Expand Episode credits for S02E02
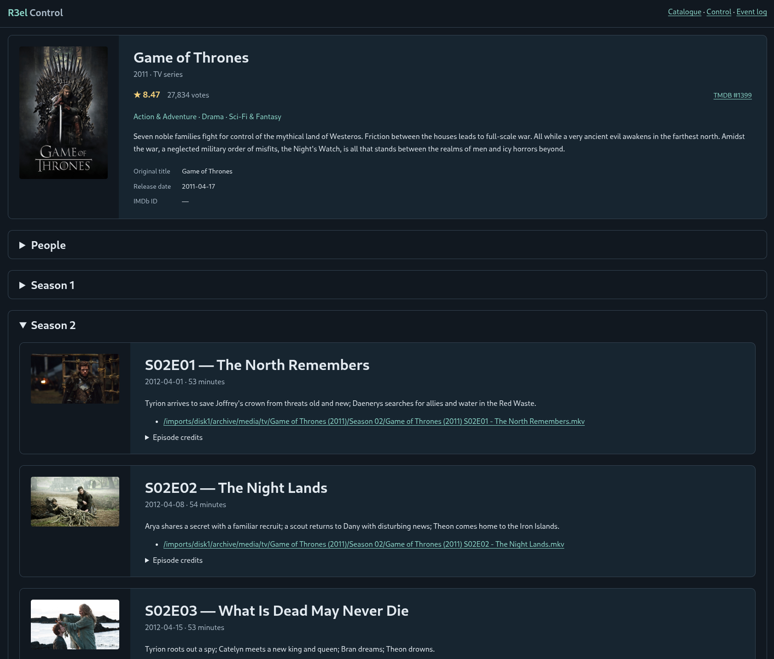The height and width of the screenshot is (659, 774). [x=174, y=561]
